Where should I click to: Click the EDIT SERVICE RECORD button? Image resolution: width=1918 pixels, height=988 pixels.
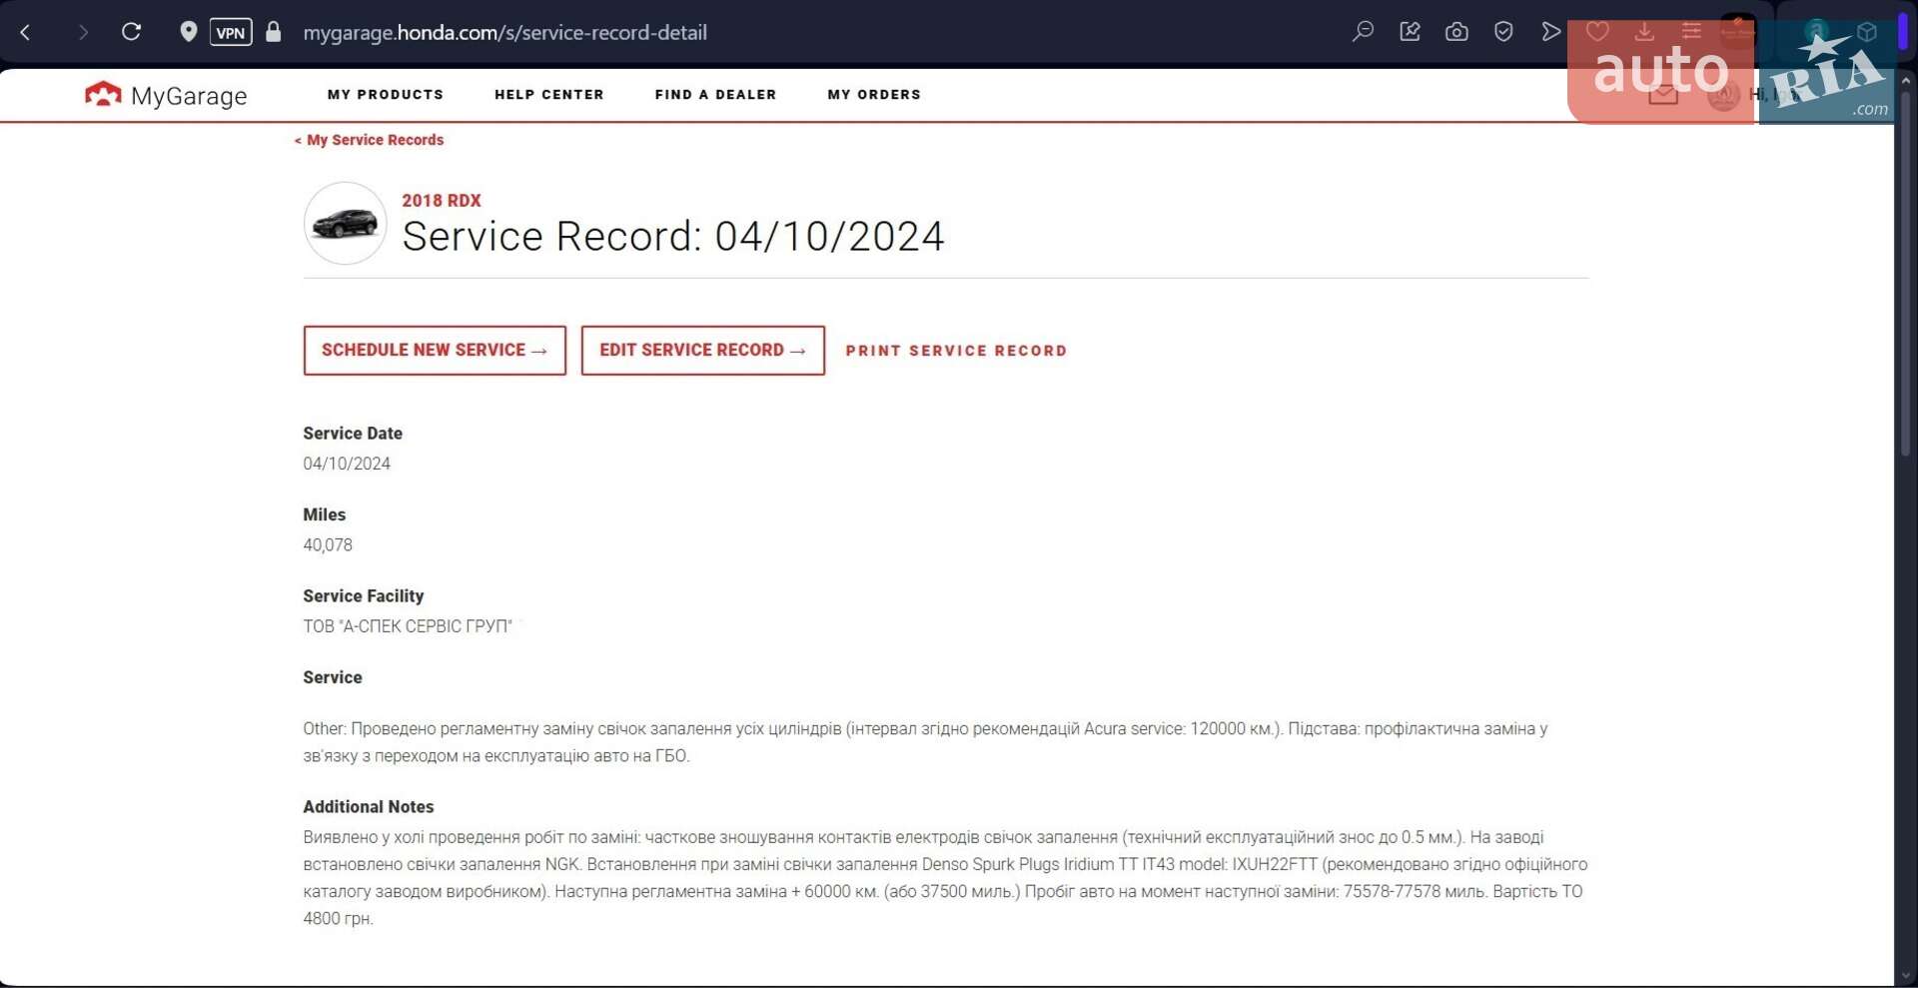pos(703,351)
